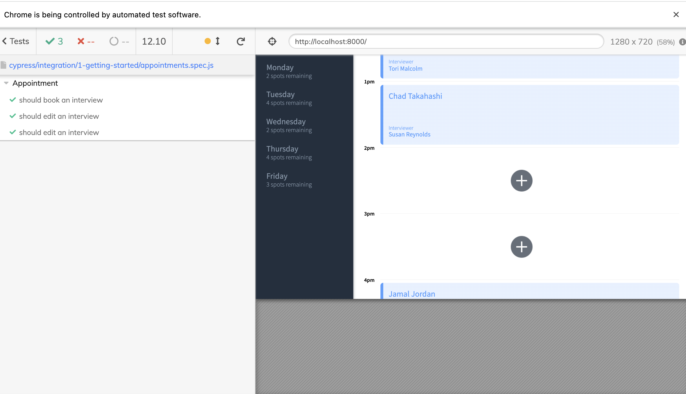The width and height of the screenshot is (686, 394).
Task: Open the appointments.spec.js spec file link
Action: (x=111, y=65)
